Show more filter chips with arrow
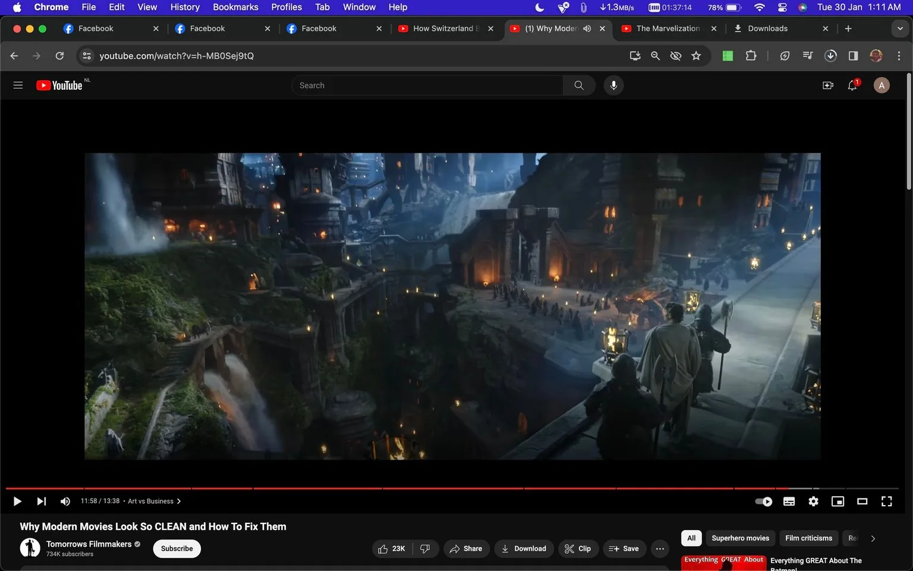Screen dimensions: 913x571 873,538
